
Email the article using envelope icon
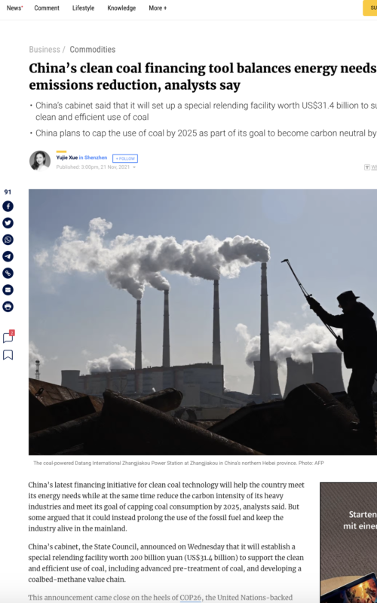8,290
